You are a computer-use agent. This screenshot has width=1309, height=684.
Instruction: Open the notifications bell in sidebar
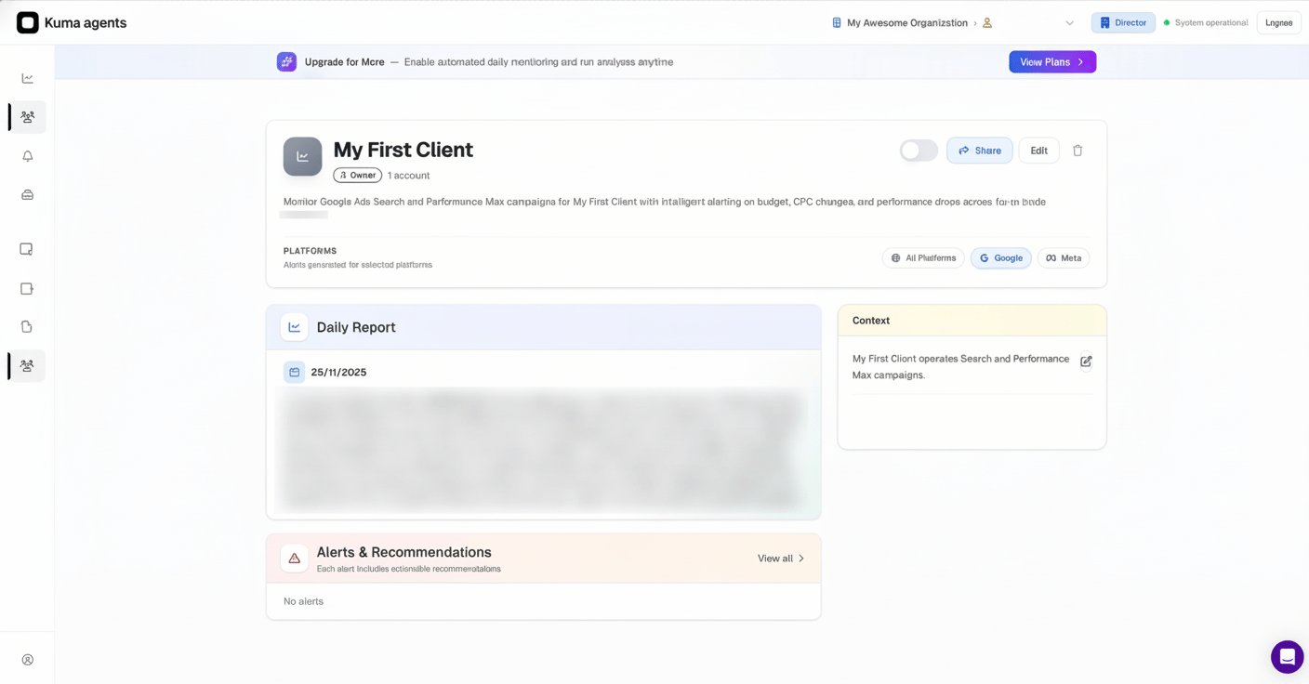pos(28,156)
